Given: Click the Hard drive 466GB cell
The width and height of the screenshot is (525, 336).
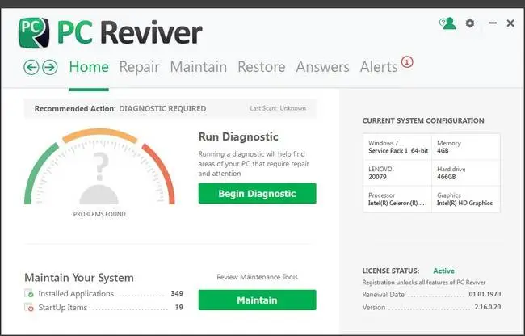Looking at the screenshot, I should [466, 173].
